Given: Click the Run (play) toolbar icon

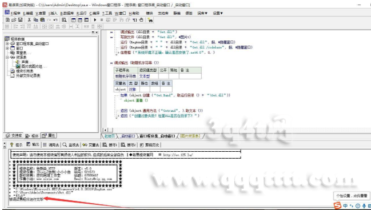Looking at the screenshot, I should (x=95, y=20).
